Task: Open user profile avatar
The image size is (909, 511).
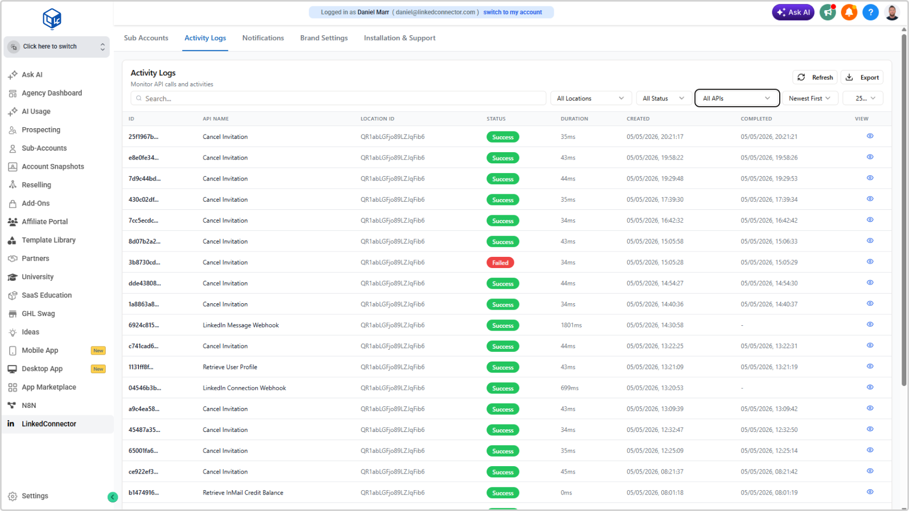Action: [892, 12]
